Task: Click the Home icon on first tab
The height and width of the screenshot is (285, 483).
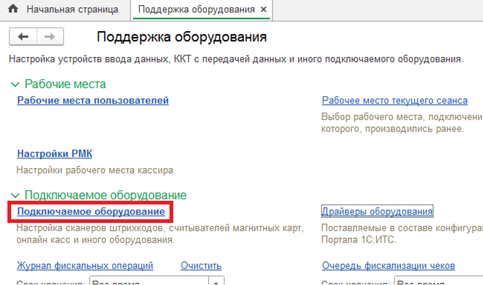Action: [13, 9]
